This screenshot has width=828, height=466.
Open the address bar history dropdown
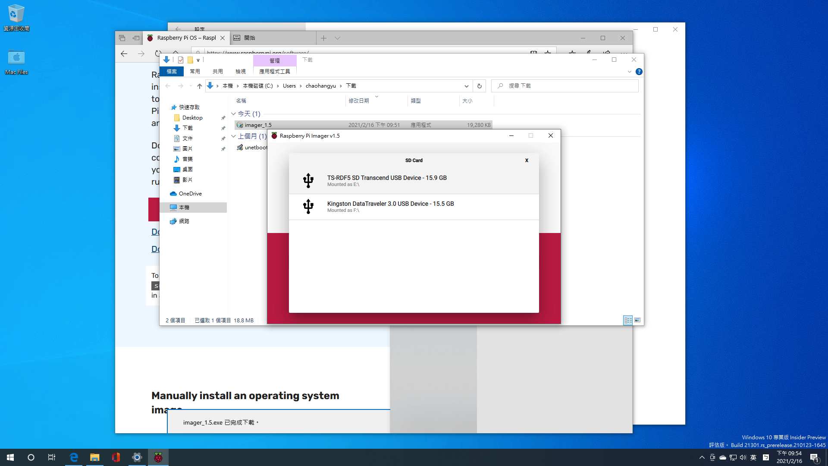click(x=466, y=86)
